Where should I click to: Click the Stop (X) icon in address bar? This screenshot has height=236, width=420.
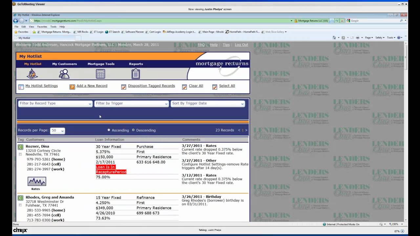click(342, 21)
